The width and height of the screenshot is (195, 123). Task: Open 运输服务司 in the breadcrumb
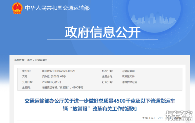[41, 60]
